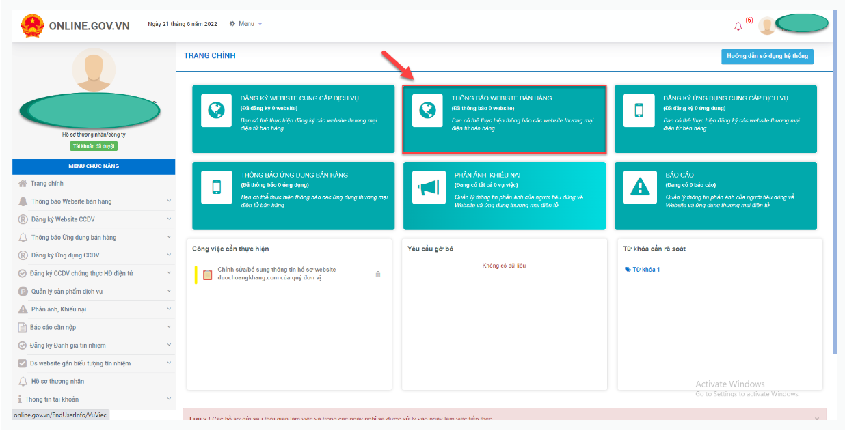This screenshot has height=435, width=845.
Task: Click the page's vertical scrollbar
Action: 834,181
